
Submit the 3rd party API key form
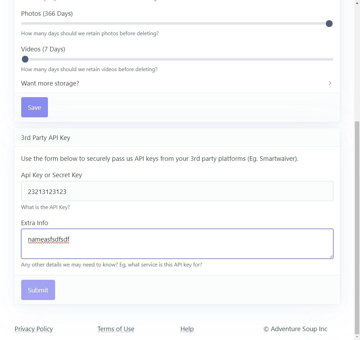38,290
